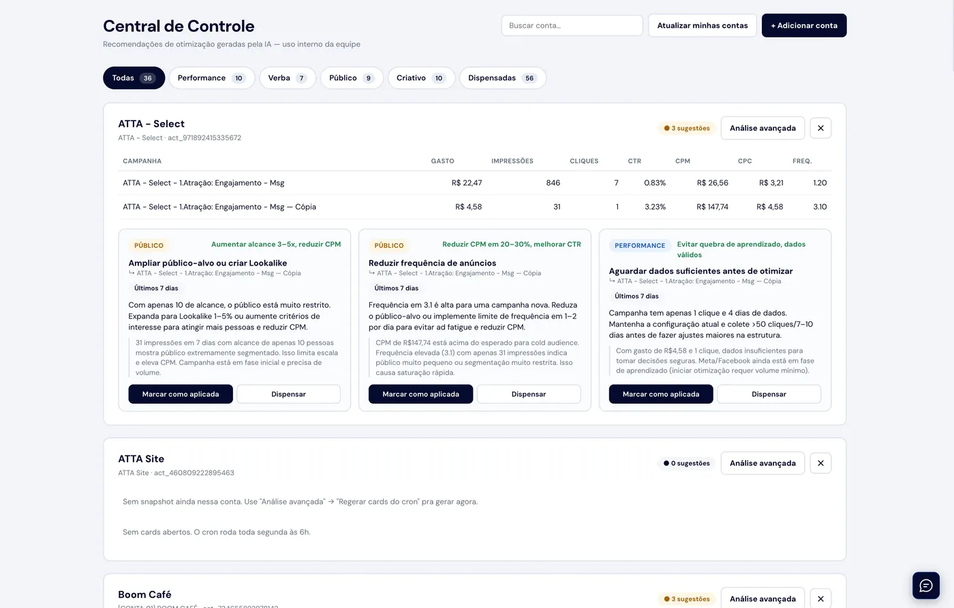
Task: Click 'Reduzir CPM em 20–30%, melhorar CTR' text
Action: point(512,244)
